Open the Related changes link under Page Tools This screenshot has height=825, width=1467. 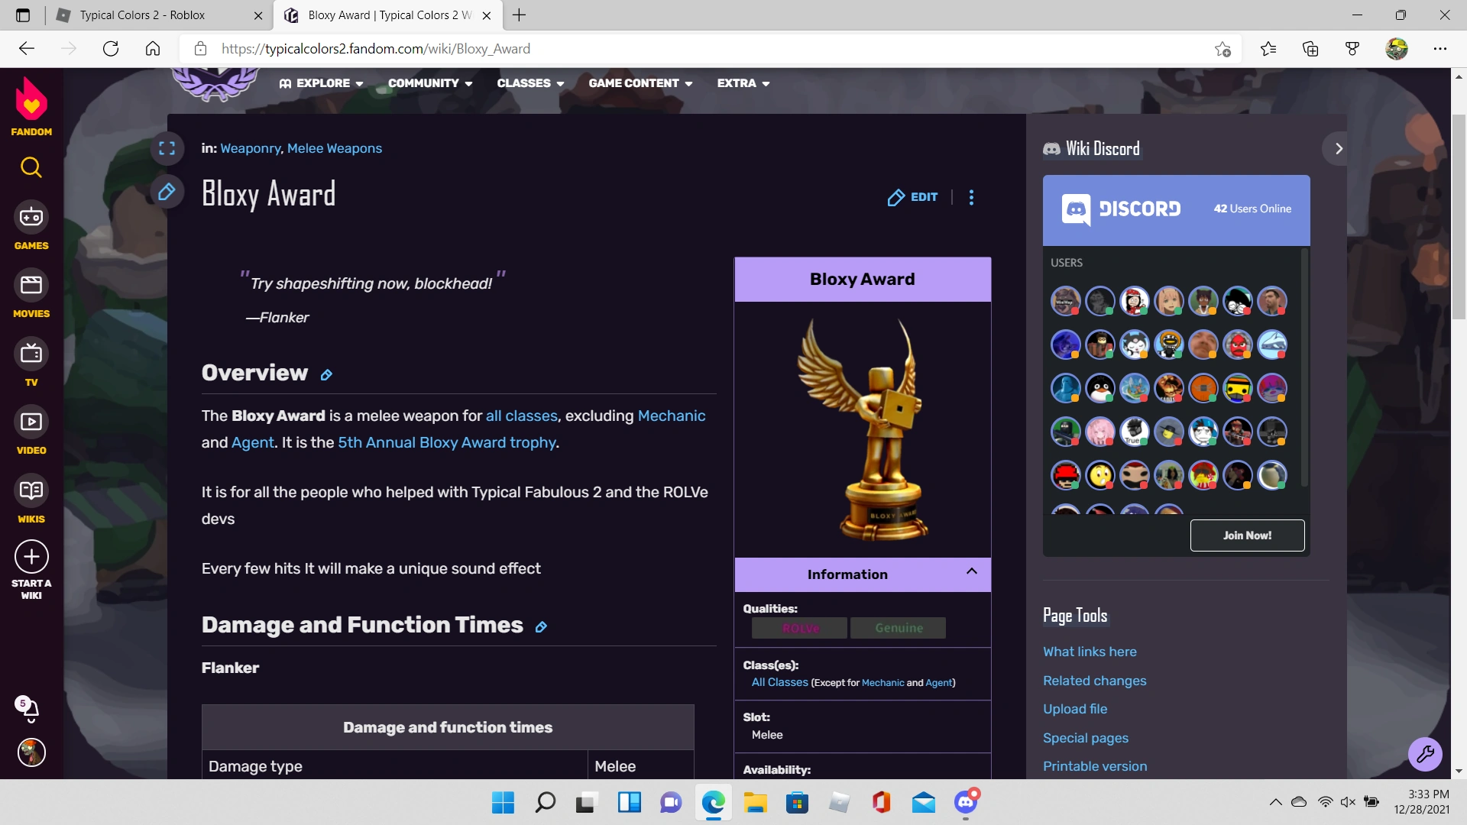point(1094,681)
